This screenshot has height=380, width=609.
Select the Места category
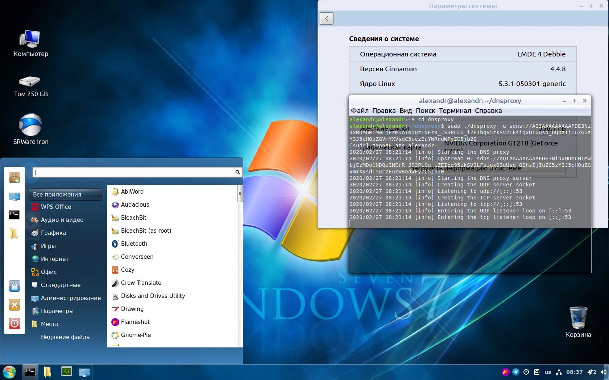point(65,324)
